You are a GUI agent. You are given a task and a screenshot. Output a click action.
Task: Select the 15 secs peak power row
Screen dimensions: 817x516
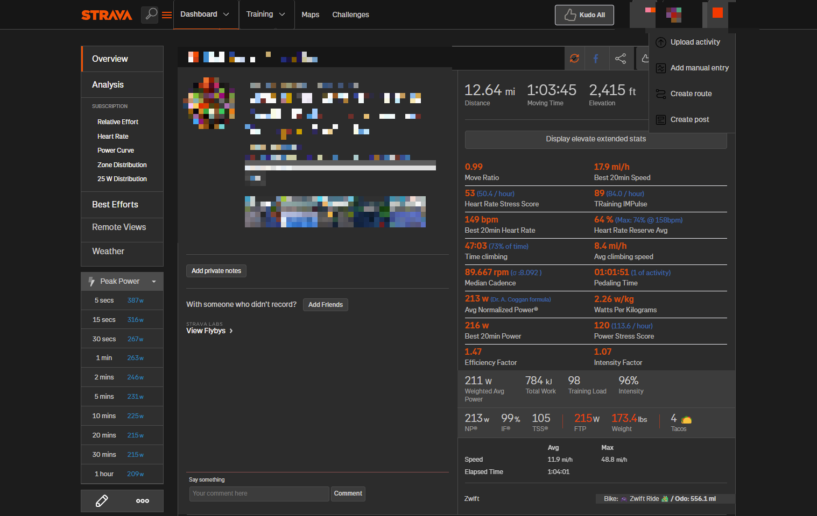(122, 320)
